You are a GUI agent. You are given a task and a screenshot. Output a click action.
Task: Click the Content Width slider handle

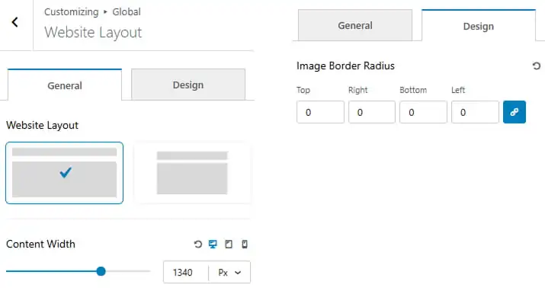[x=101, y=271]
